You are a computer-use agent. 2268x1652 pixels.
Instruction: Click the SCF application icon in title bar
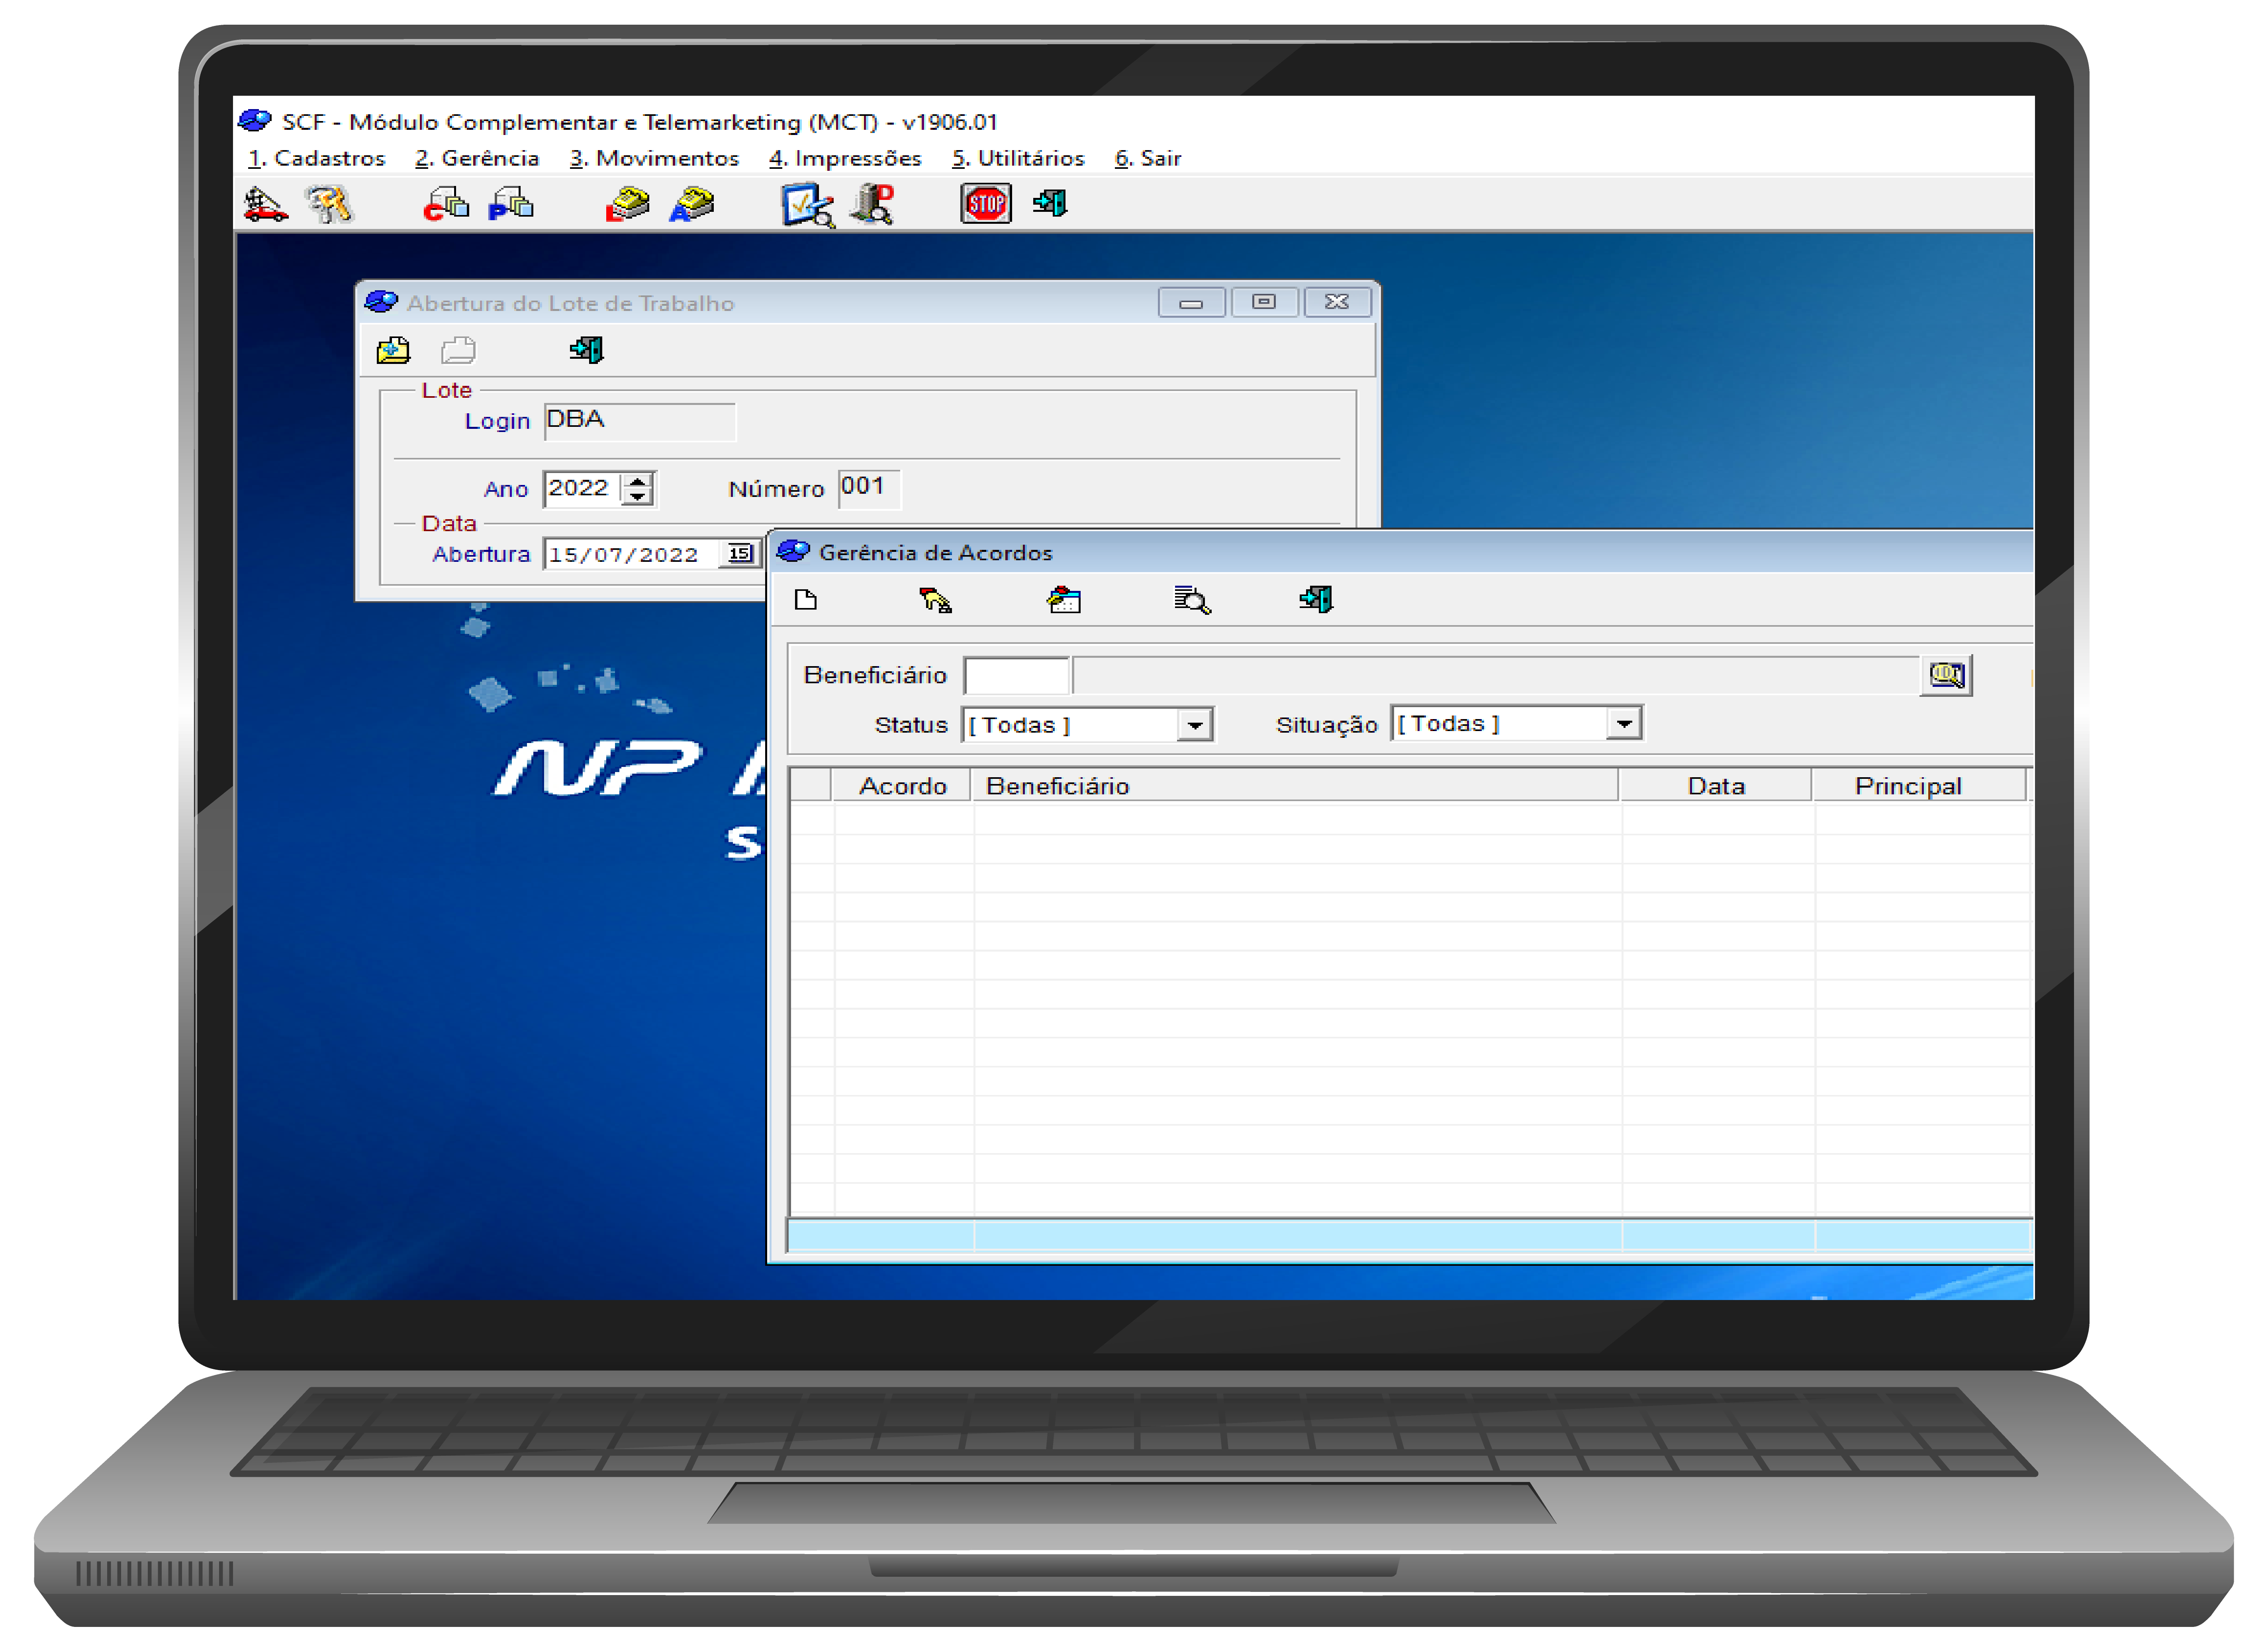(x=255, y=121)
